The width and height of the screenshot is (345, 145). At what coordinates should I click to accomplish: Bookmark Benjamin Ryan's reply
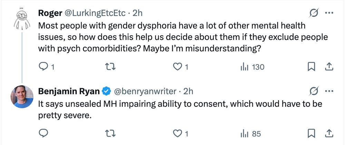coord(312,133)
